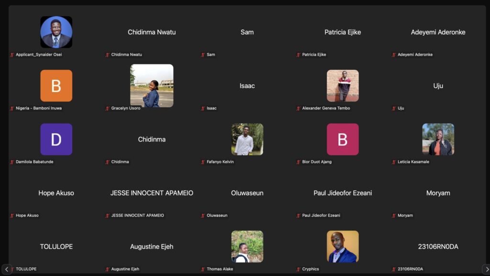Click the mic icon beside Damilola Babatunde
The height and width of the screenshot is (276, 490).
pos(12,161)
